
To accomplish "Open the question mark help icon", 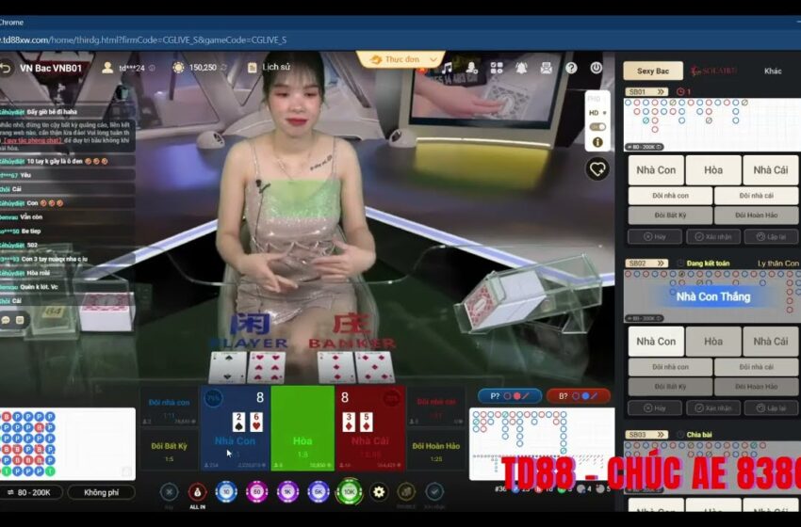I will [571, 68].
